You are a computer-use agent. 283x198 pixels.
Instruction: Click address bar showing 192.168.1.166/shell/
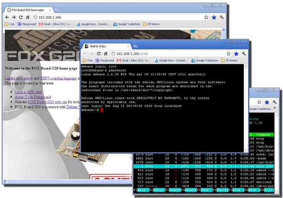pos(171,53)
